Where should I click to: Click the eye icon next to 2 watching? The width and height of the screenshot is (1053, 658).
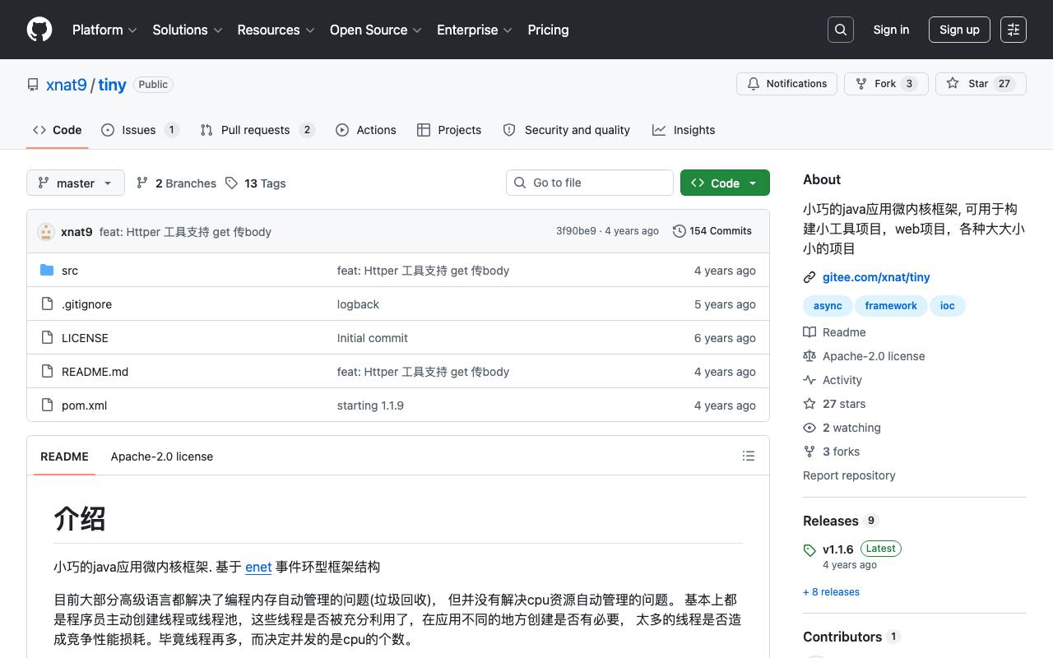click(809, 428)
